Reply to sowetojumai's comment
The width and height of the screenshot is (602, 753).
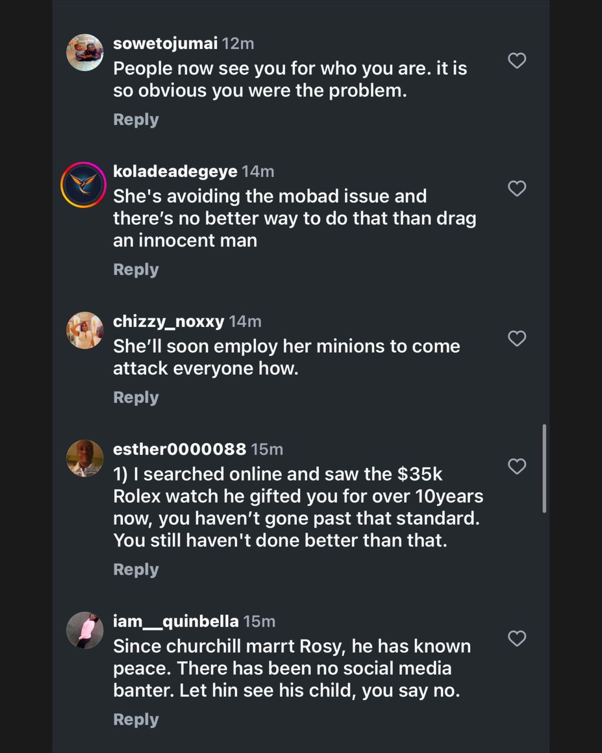pos(136,119)
